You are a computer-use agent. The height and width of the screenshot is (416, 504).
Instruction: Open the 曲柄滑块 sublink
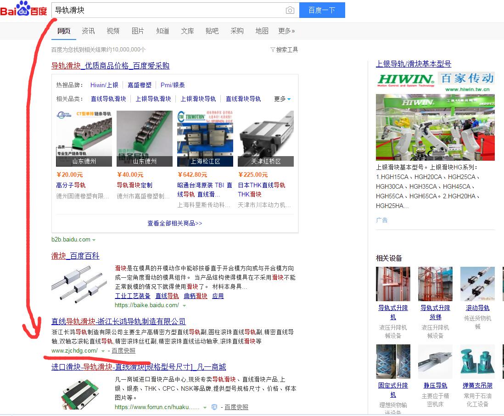click(196, 296)
